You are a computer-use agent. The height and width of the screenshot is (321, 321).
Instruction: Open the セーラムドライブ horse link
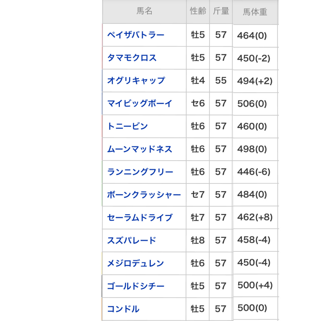click(140, 217)
